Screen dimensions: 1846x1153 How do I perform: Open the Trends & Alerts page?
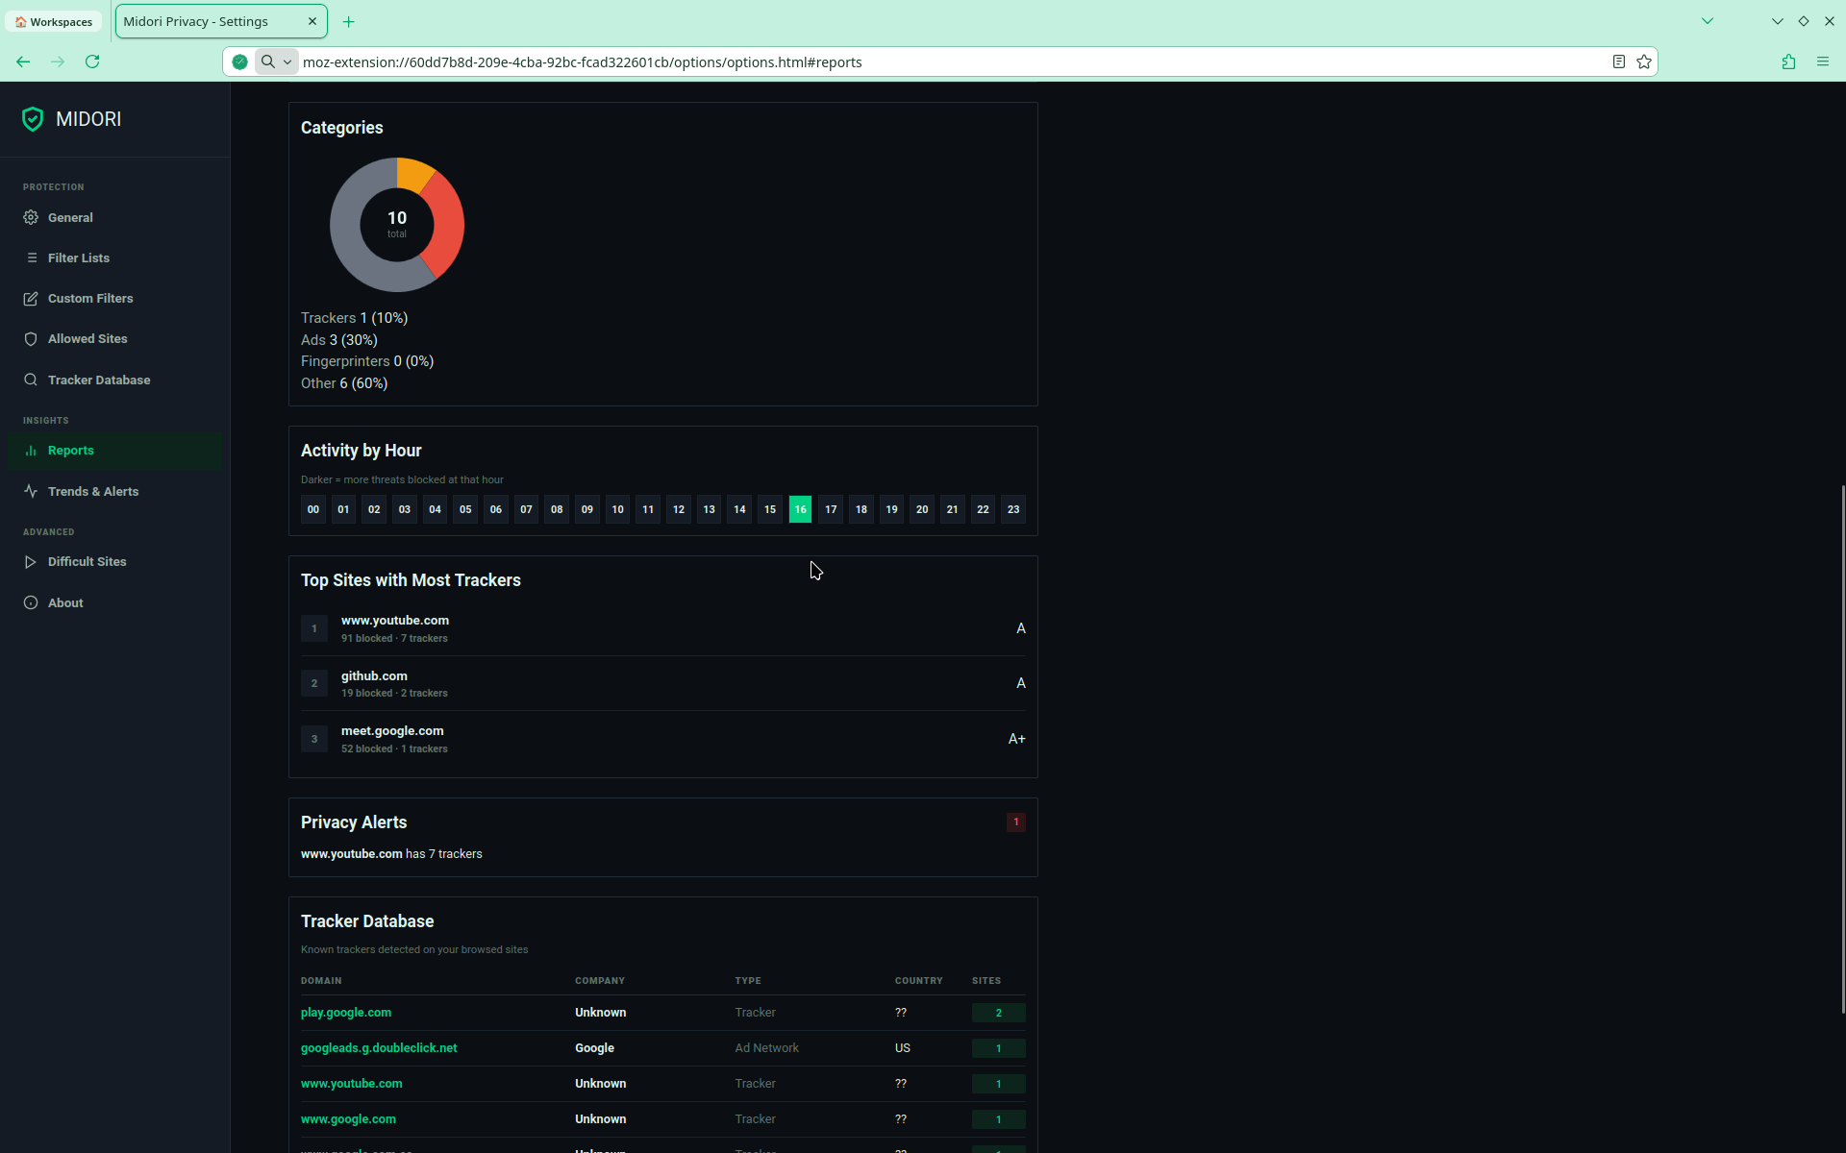[115, 491]
